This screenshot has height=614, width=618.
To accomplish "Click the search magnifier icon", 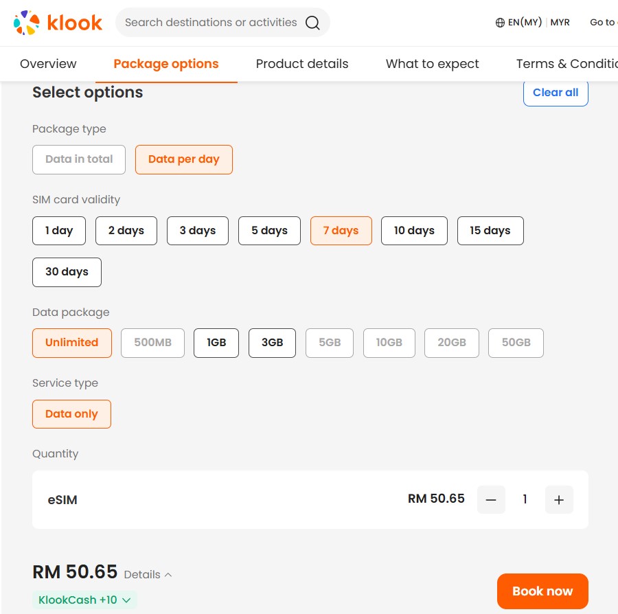I will tap(312, 22).
